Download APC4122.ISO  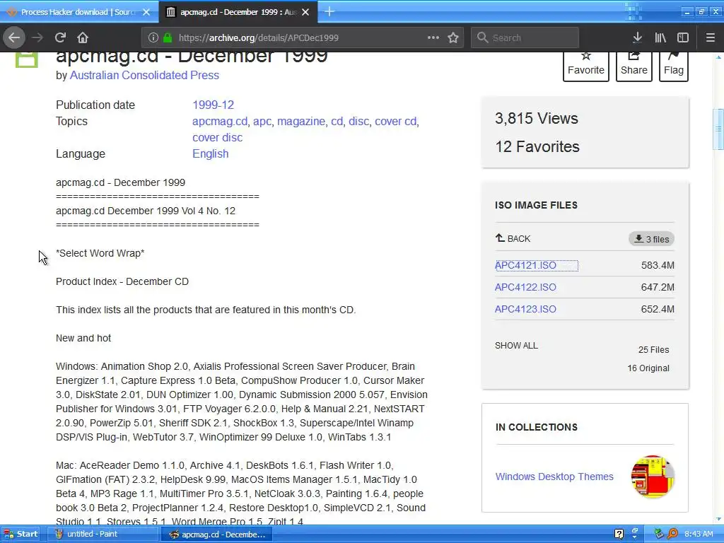(x=525, y=287)
